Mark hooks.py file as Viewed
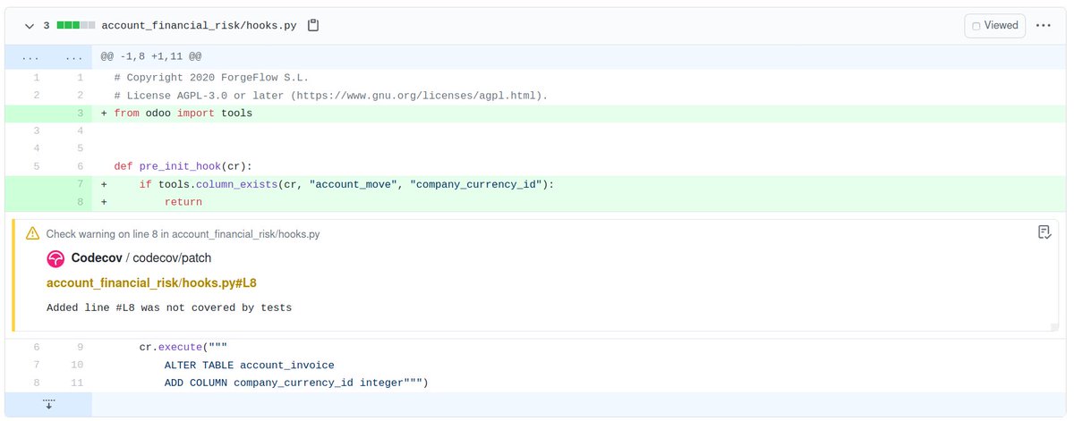The height and width of the screenshot is (421, 1074). coord(994,26)
